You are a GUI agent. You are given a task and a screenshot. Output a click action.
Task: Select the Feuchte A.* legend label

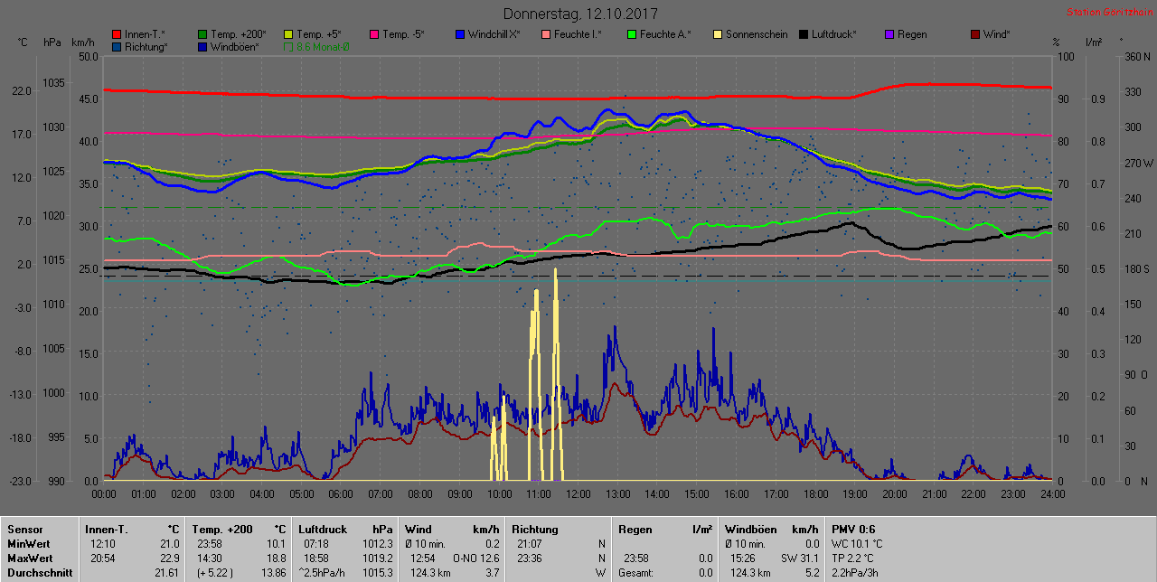[x=665, y=34]
